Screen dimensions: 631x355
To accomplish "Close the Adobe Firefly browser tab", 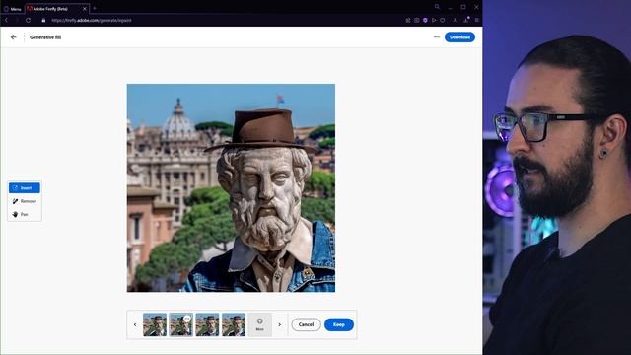I will click(85, 9).
